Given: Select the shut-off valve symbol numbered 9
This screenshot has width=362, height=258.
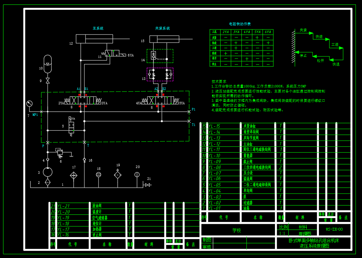Looking at the screenshot, I should pyautogui.click(x=47, y=81).
